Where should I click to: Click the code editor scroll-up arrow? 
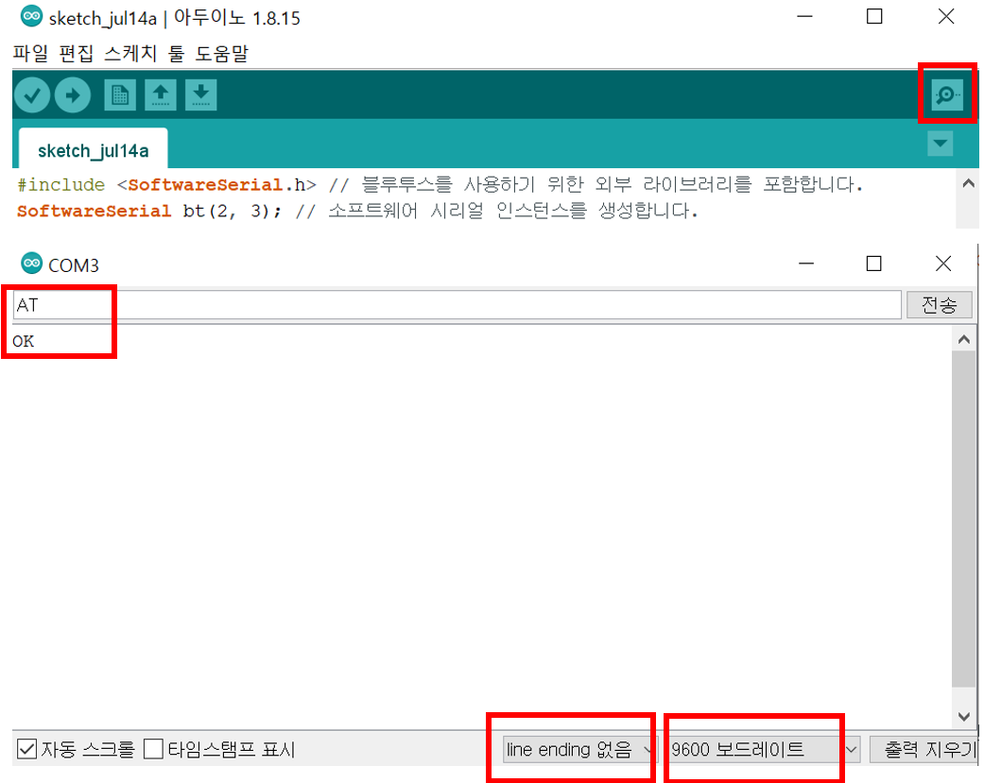point(968,183)
